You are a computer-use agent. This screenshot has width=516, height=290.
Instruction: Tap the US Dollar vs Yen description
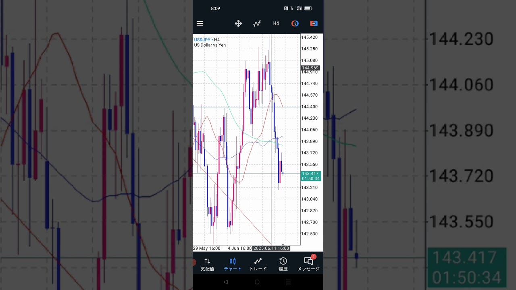tap(210, 45)
